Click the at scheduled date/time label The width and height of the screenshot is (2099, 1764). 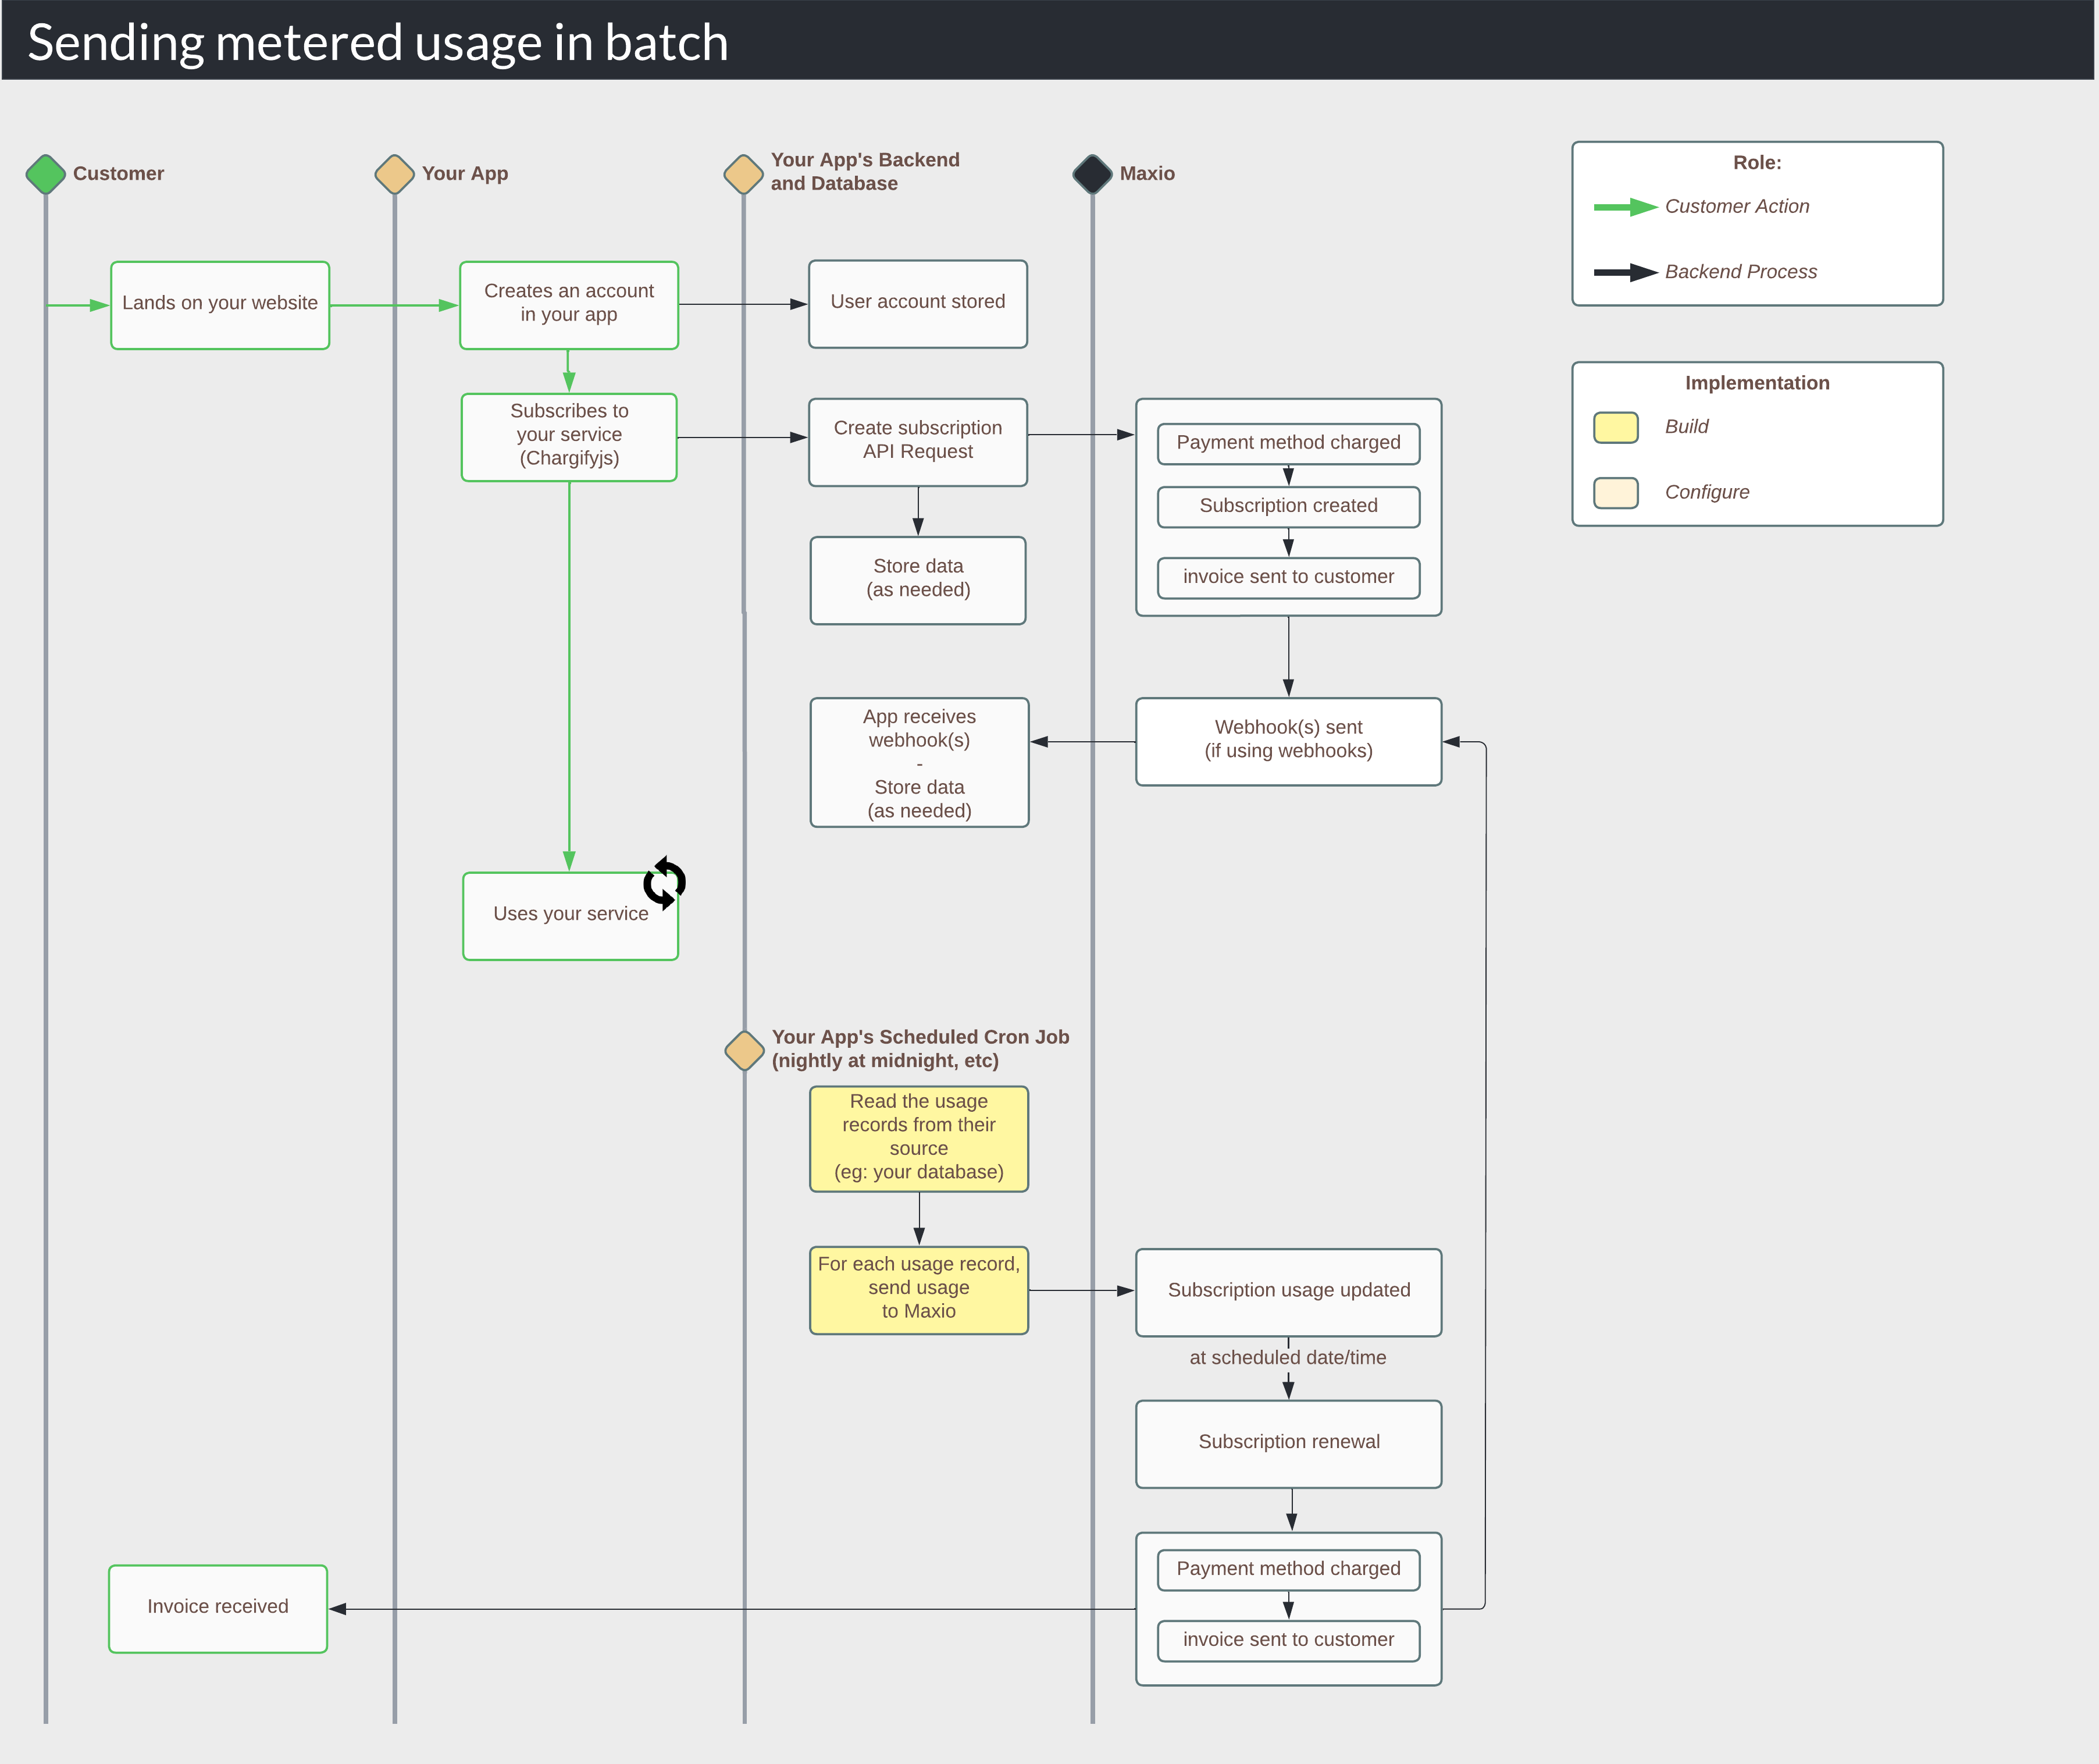point(1288,1358)
